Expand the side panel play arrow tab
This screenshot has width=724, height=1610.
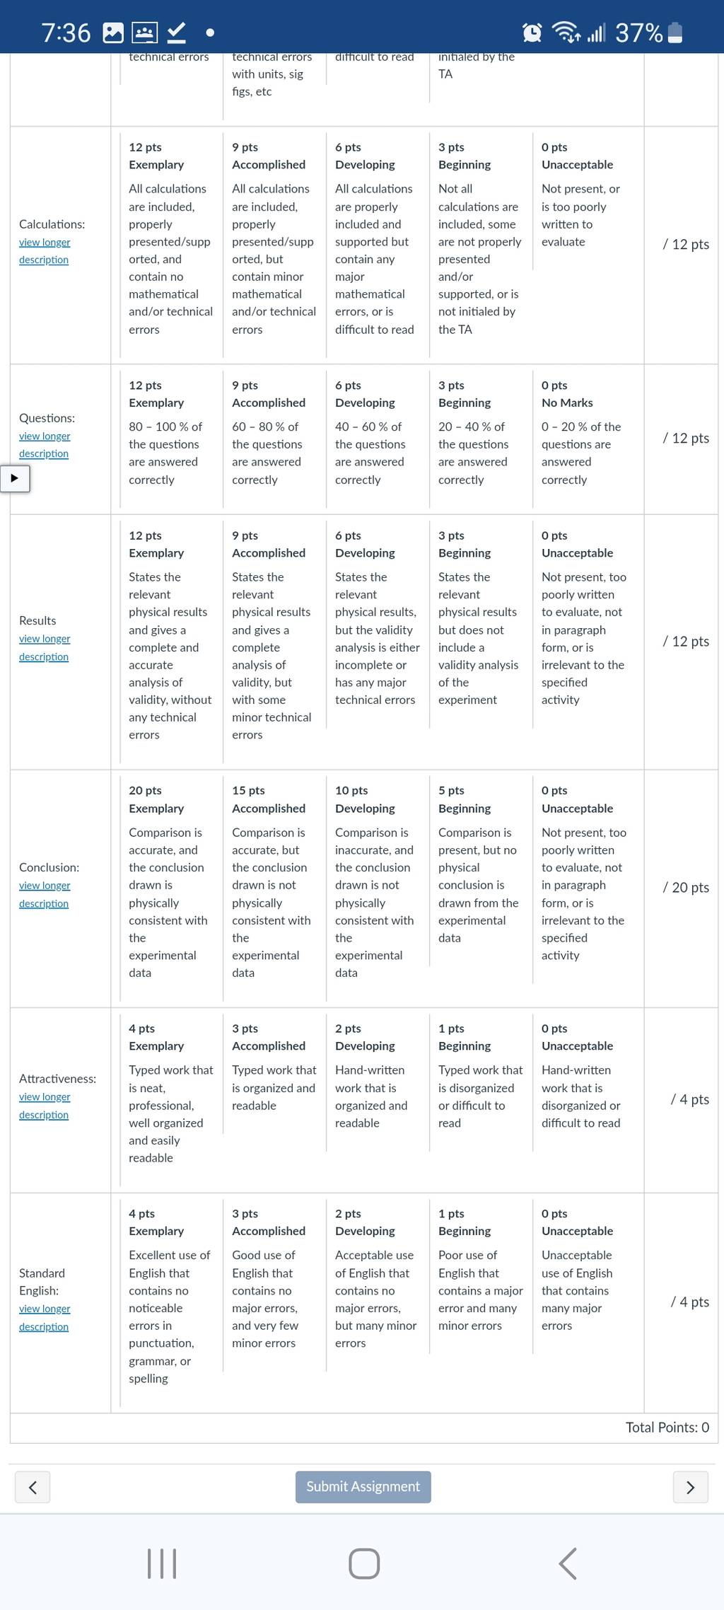point(14,478)
